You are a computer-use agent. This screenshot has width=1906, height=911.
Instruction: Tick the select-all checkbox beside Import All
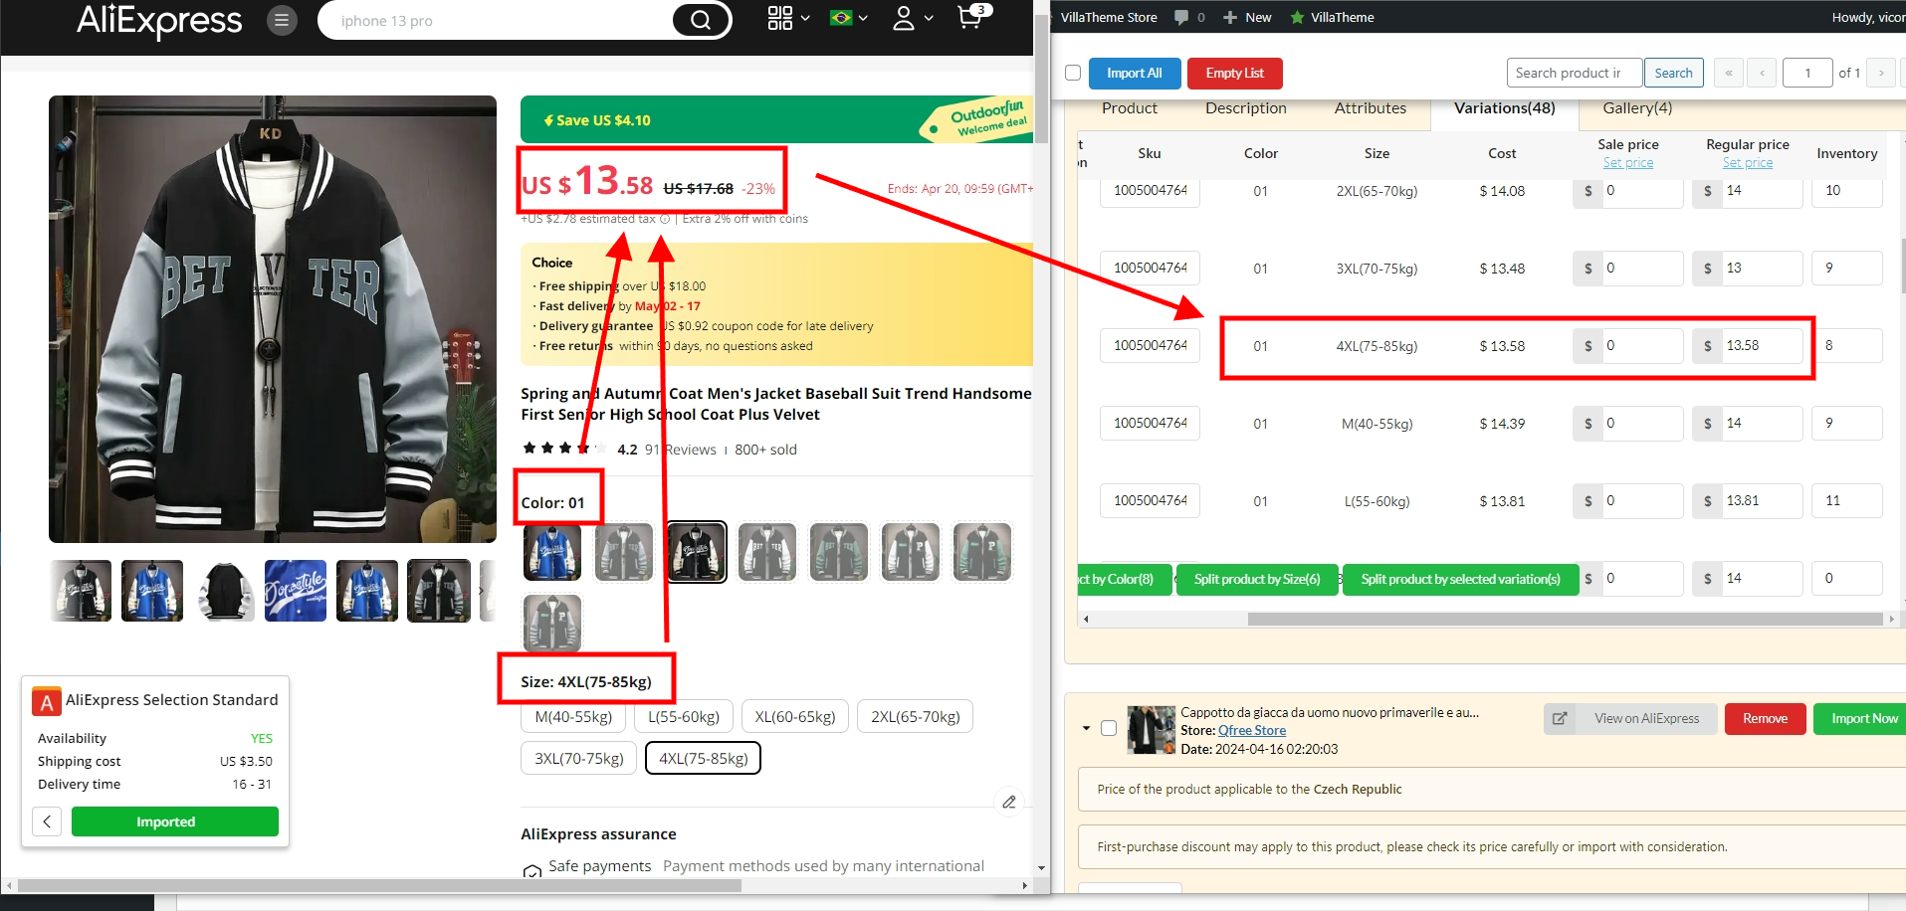click(1073, 73)
